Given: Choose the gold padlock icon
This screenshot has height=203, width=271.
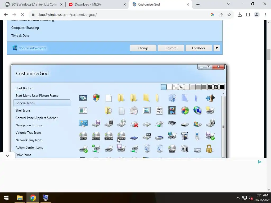Looking at the screenshot, I should click(x=209, y=149).
